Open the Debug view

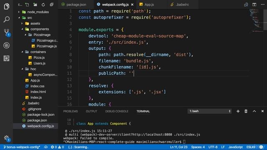[x=7, y=45]
